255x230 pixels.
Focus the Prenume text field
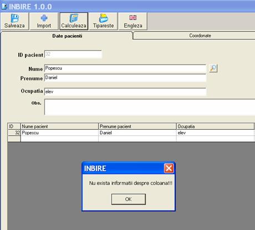125,78
